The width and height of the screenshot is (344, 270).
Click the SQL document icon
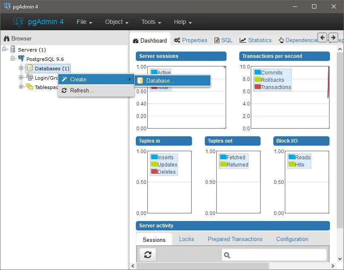217,40
